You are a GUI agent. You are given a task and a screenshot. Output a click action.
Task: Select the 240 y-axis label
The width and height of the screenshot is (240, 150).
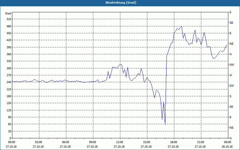pos(9,82)
